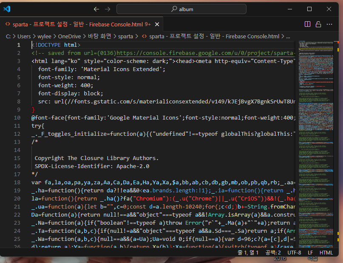The width and height of the screenshot is (343, 263).
Task: Change indentation via '공백: 2' status
Action: [x=273, y=253]
